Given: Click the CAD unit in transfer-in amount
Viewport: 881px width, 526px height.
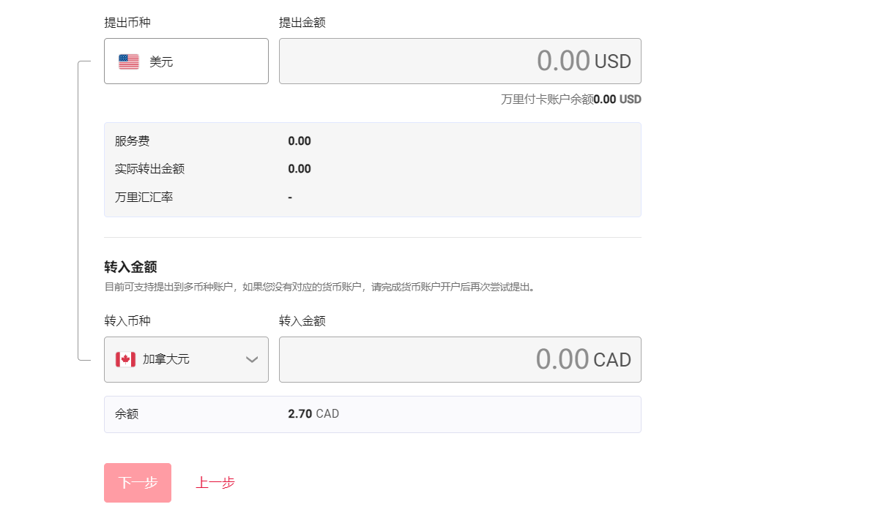Looking at the screenshot, I should click(x=612, y=361).
